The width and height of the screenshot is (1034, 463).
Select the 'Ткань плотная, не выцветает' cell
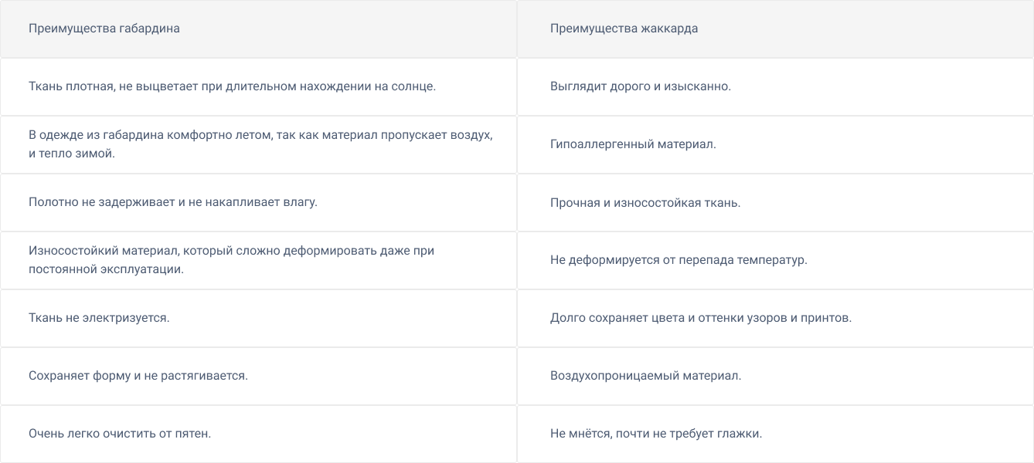(x=232, y=86)
